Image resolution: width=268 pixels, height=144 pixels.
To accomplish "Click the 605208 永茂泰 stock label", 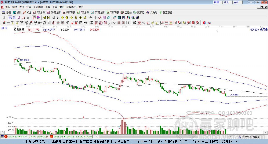I will tap(259, 30).
